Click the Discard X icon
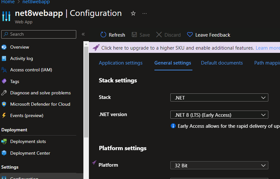 [159, 35]
